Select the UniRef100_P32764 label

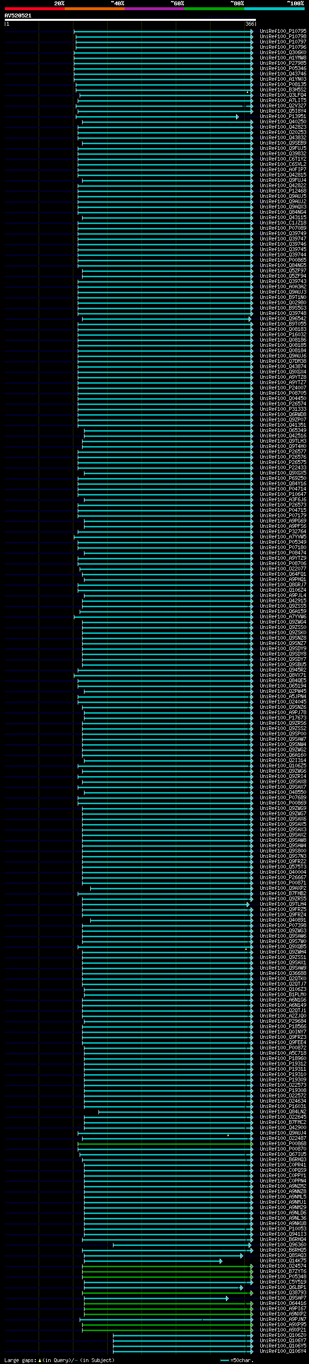282,532
